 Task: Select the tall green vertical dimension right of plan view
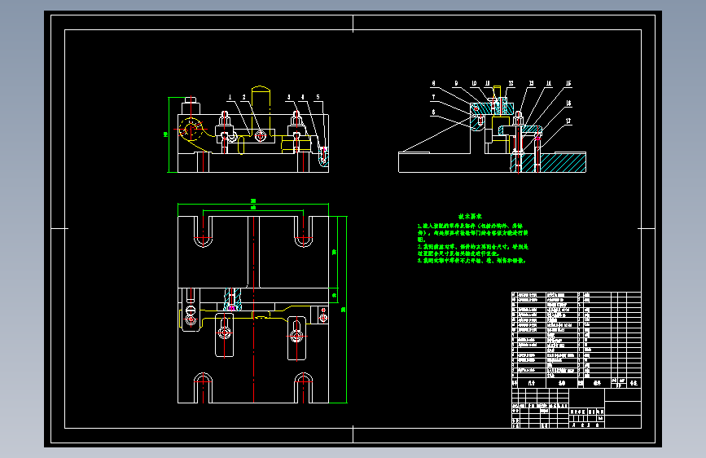(345, 310)
